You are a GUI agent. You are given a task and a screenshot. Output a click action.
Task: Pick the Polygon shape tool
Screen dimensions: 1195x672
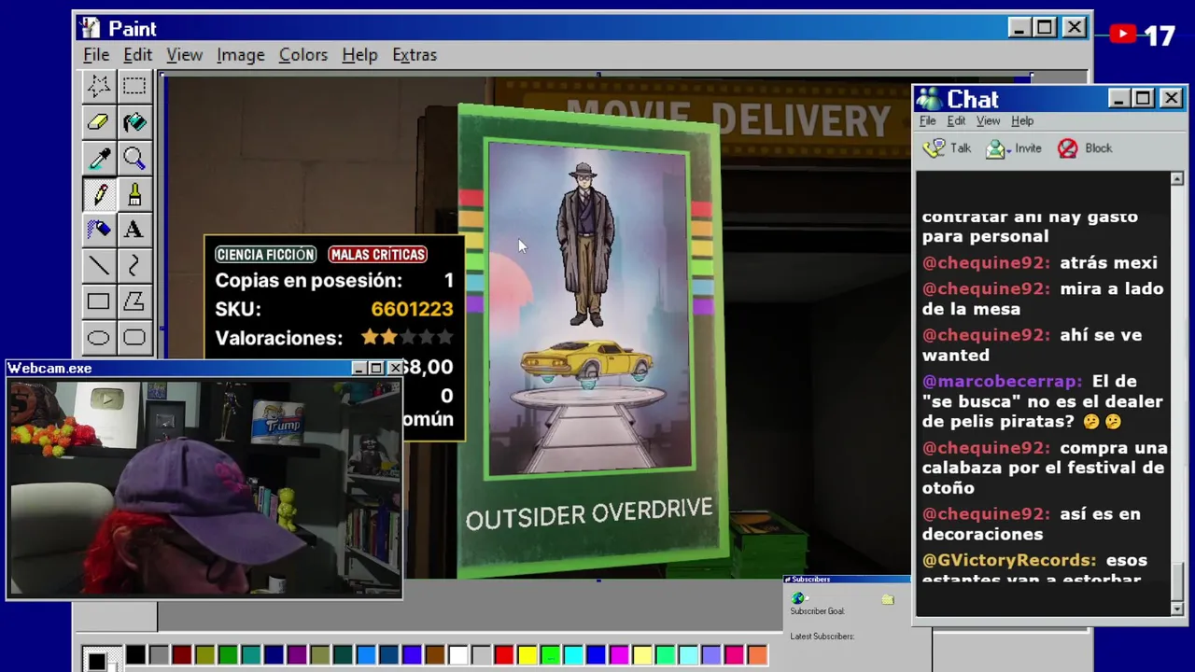tap(134, 301)
